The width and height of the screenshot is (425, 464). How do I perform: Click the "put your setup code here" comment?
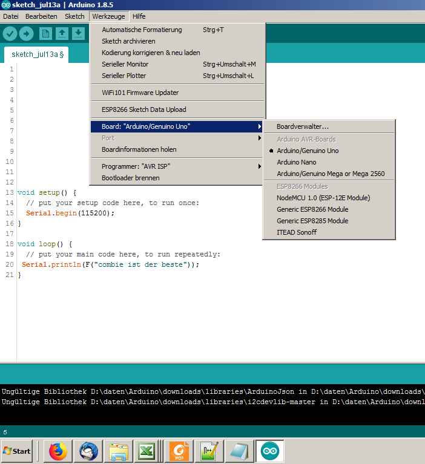(x=113, y=203)
